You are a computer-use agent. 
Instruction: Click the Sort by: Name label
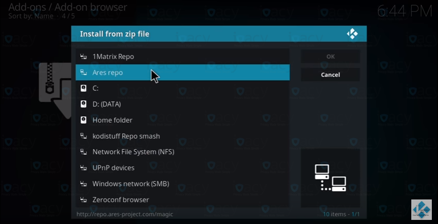31,16
